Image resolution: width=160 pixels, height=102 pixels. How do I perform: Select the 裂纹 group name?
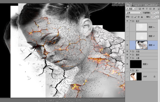(137, 55)
